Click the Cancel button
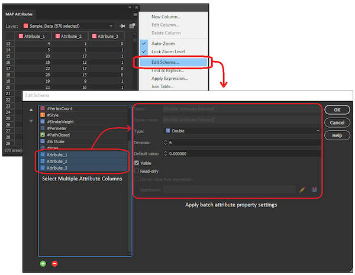Image resolution: width=355 pixels, height=275 pixels. (x=337, y=122)
